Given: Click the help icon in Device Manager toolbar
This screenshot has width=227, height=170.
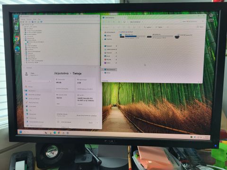Looking at the screenshot, I should point(41,22).
